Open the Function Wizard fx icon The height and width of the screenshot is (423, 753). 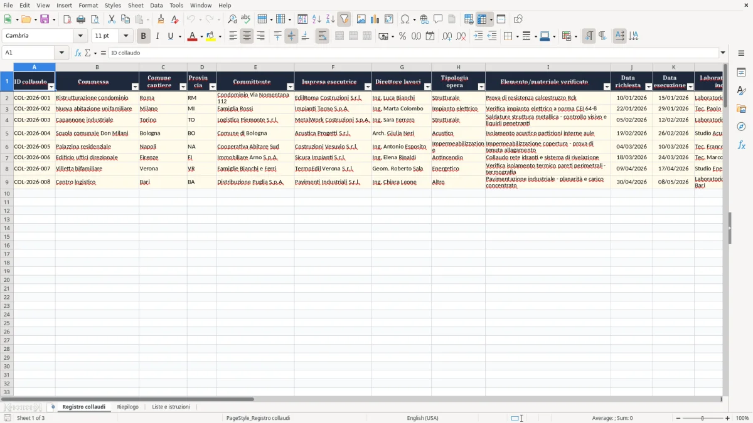point(78,53)
